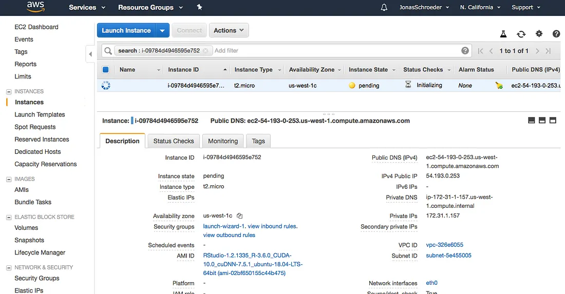Image resolution: width=565 pixels, height=294 pixels.
Task: Open EC2 Dashboard in sidebar
Action: [x=36, y=27]
